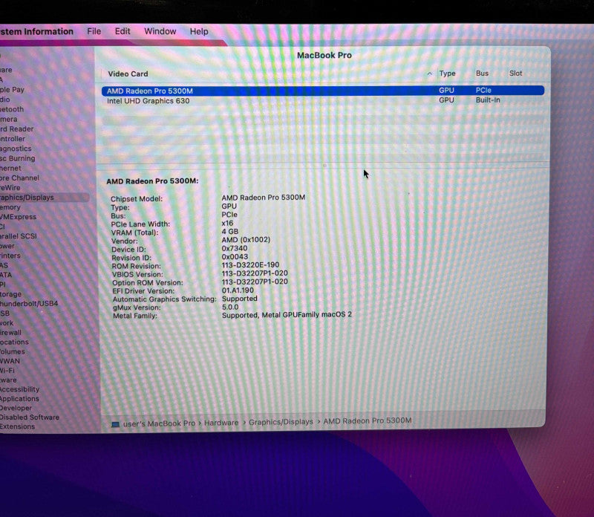Sort by the Slot column header
This screenshot has height=517, width=594.
coord(515,73)
